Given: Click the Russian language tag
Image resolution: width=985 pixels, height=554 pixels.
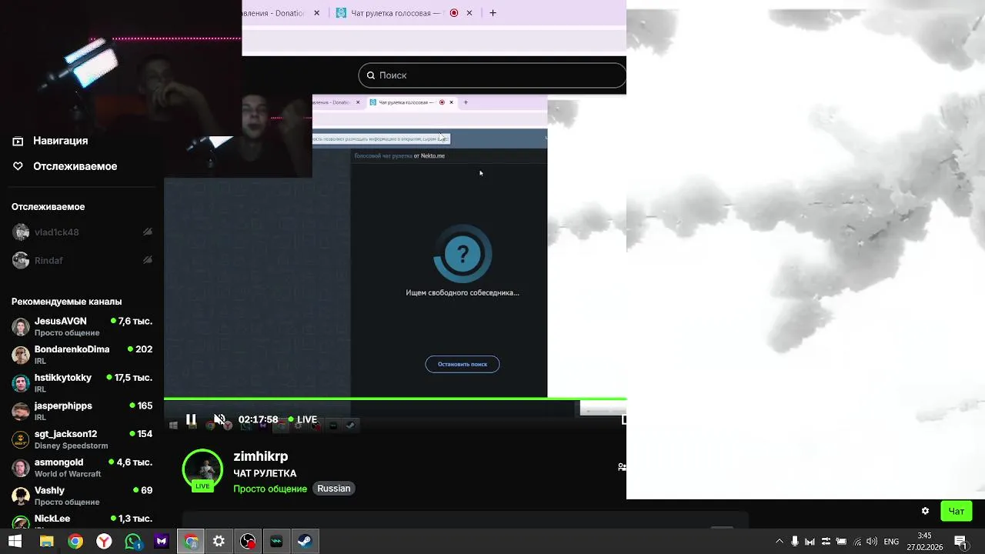Looking at the screenshot, I should coord(334,489).
